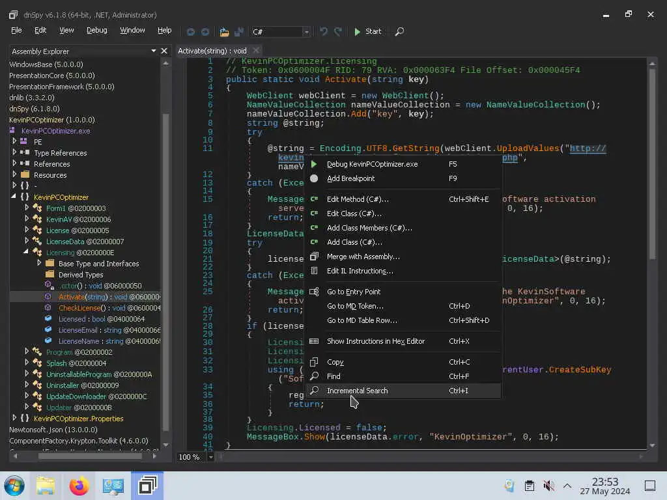Open the File menu

coord(16,30)
